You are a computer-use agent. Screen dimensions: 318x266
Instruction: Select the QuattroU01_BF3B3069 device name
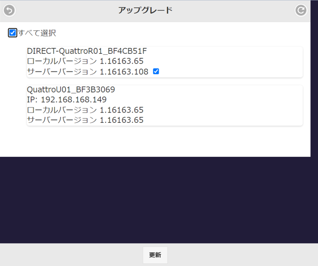coord(71,89)
